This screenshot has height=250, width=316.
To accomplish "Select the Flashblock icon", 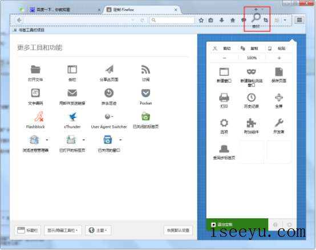I will coord(39,116).
